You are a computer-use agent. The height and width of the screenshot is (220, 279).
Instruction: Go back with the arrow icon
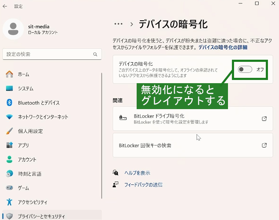coord(5,6)
